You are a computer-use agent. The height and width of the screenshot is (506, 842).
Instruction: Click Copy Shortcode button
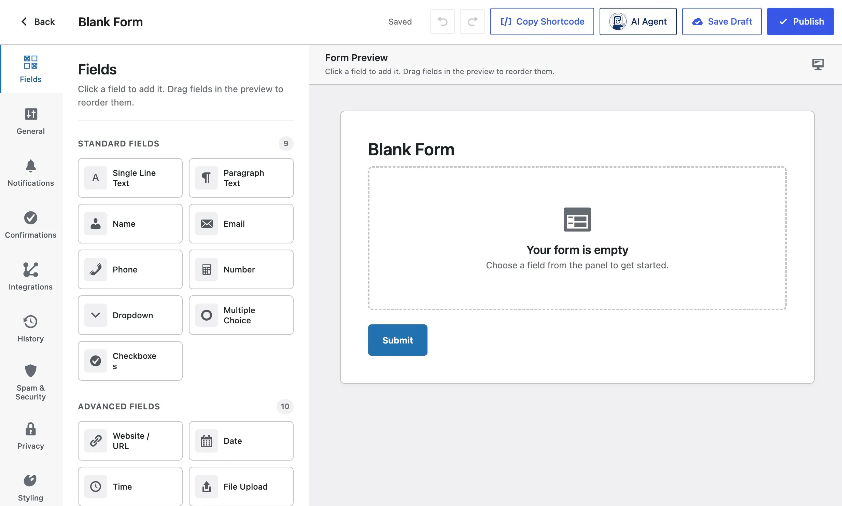[x=542, y=22]
